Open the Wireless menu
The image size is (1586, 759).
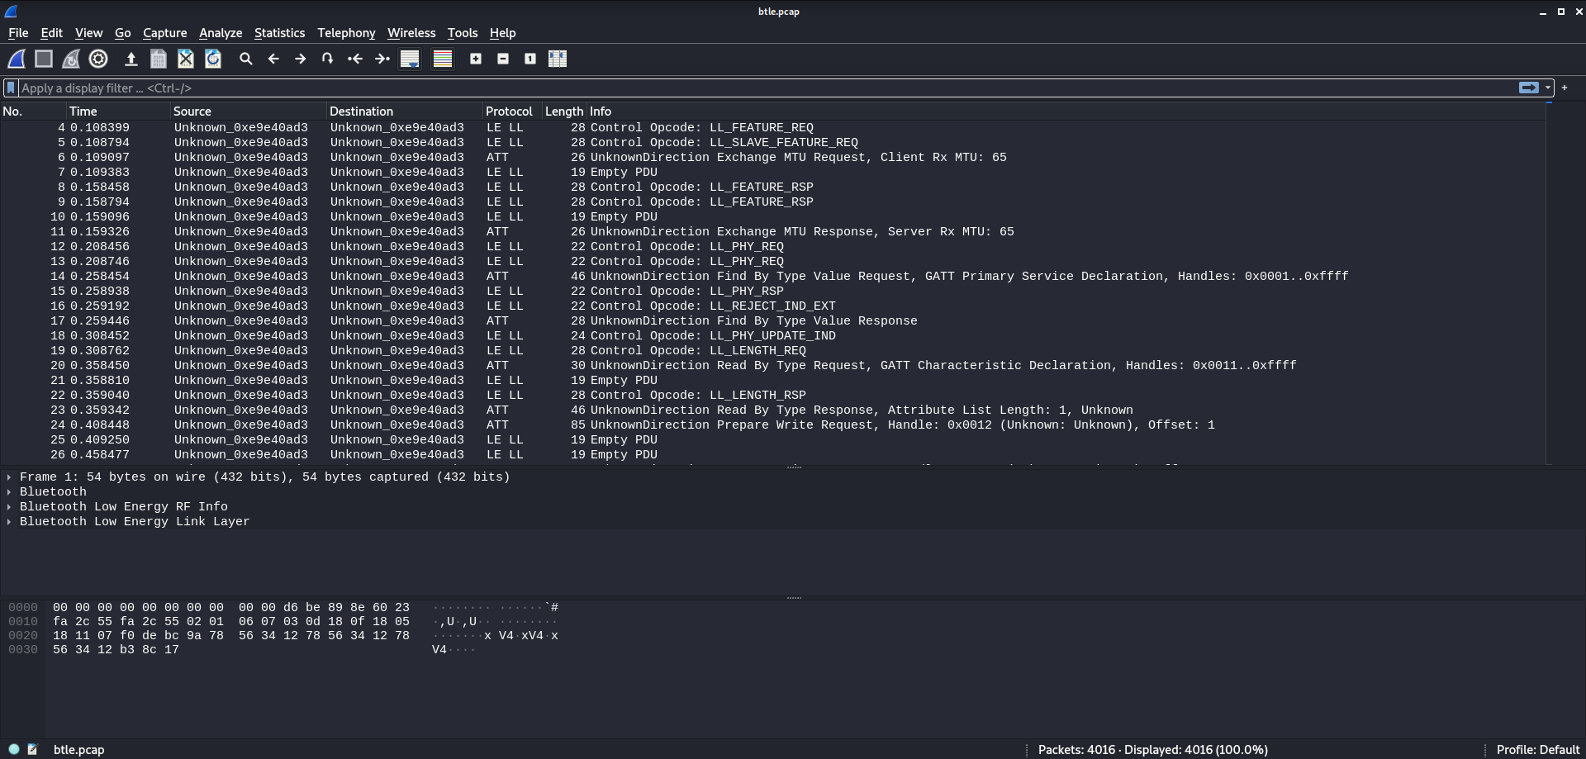tap(411, 33)
